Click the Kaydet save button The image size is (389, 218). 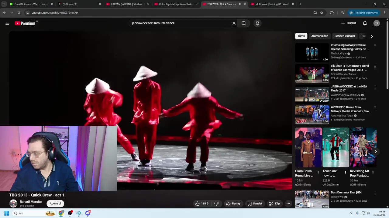(255, 204)
